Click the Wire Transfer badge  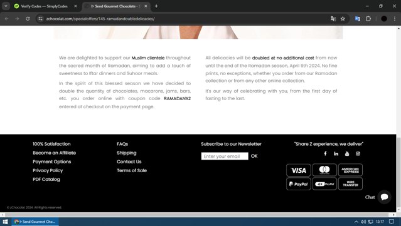tap(350, 184)
